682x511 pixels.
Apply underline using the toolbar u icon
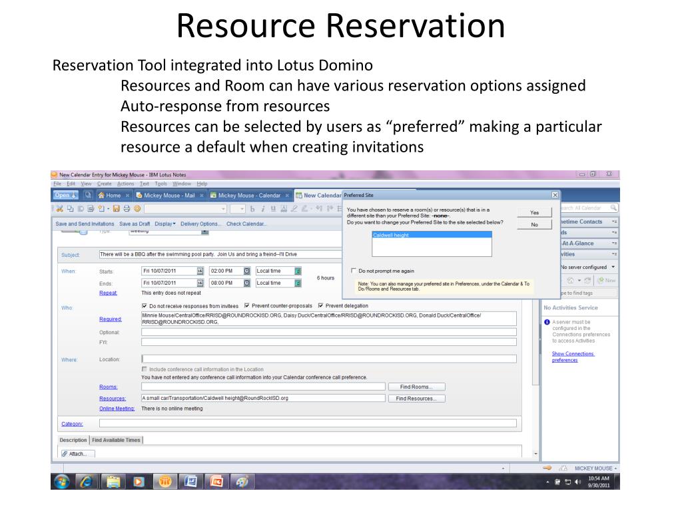(x=273, y=209)
